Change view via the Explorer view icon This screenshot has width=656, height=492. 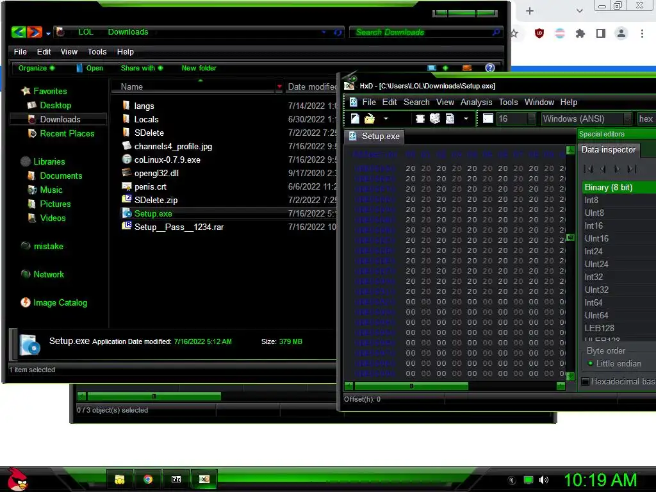point(432,68)
